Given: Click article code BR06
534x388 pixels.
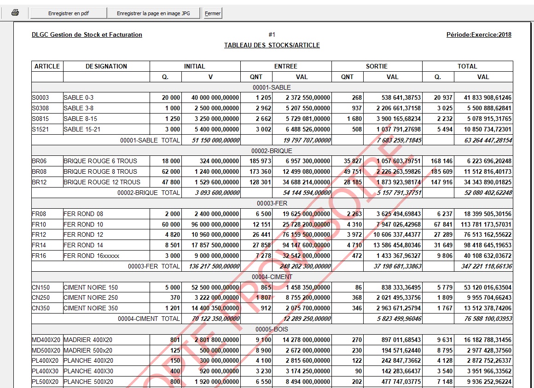Looking at the screenshot, I should pyautogui.click(x=39, y=161).
